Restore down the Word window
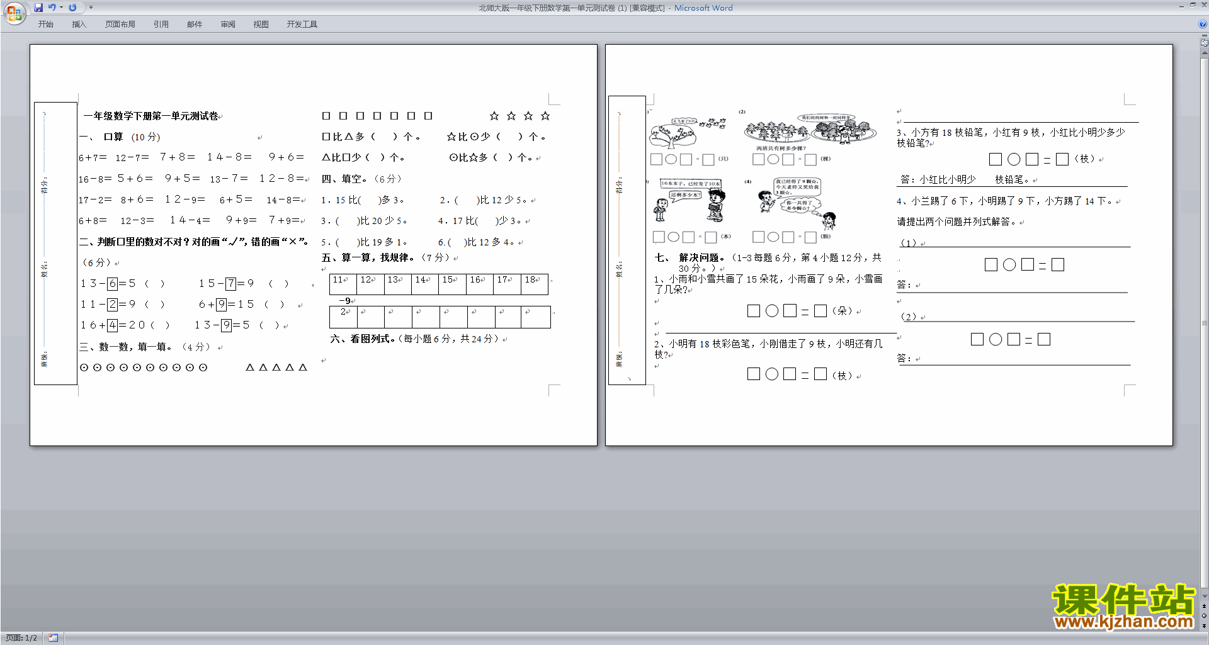 1193,5
